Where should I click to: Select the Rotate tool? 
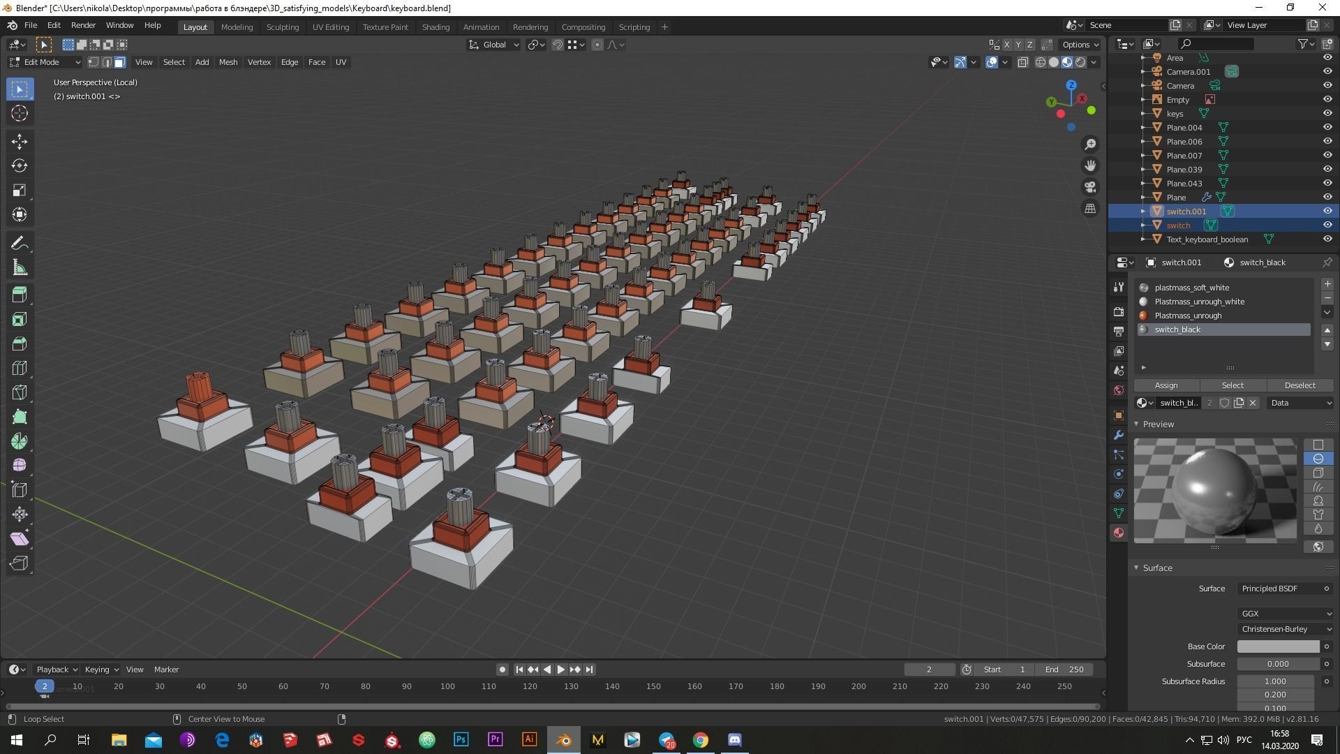20,166
